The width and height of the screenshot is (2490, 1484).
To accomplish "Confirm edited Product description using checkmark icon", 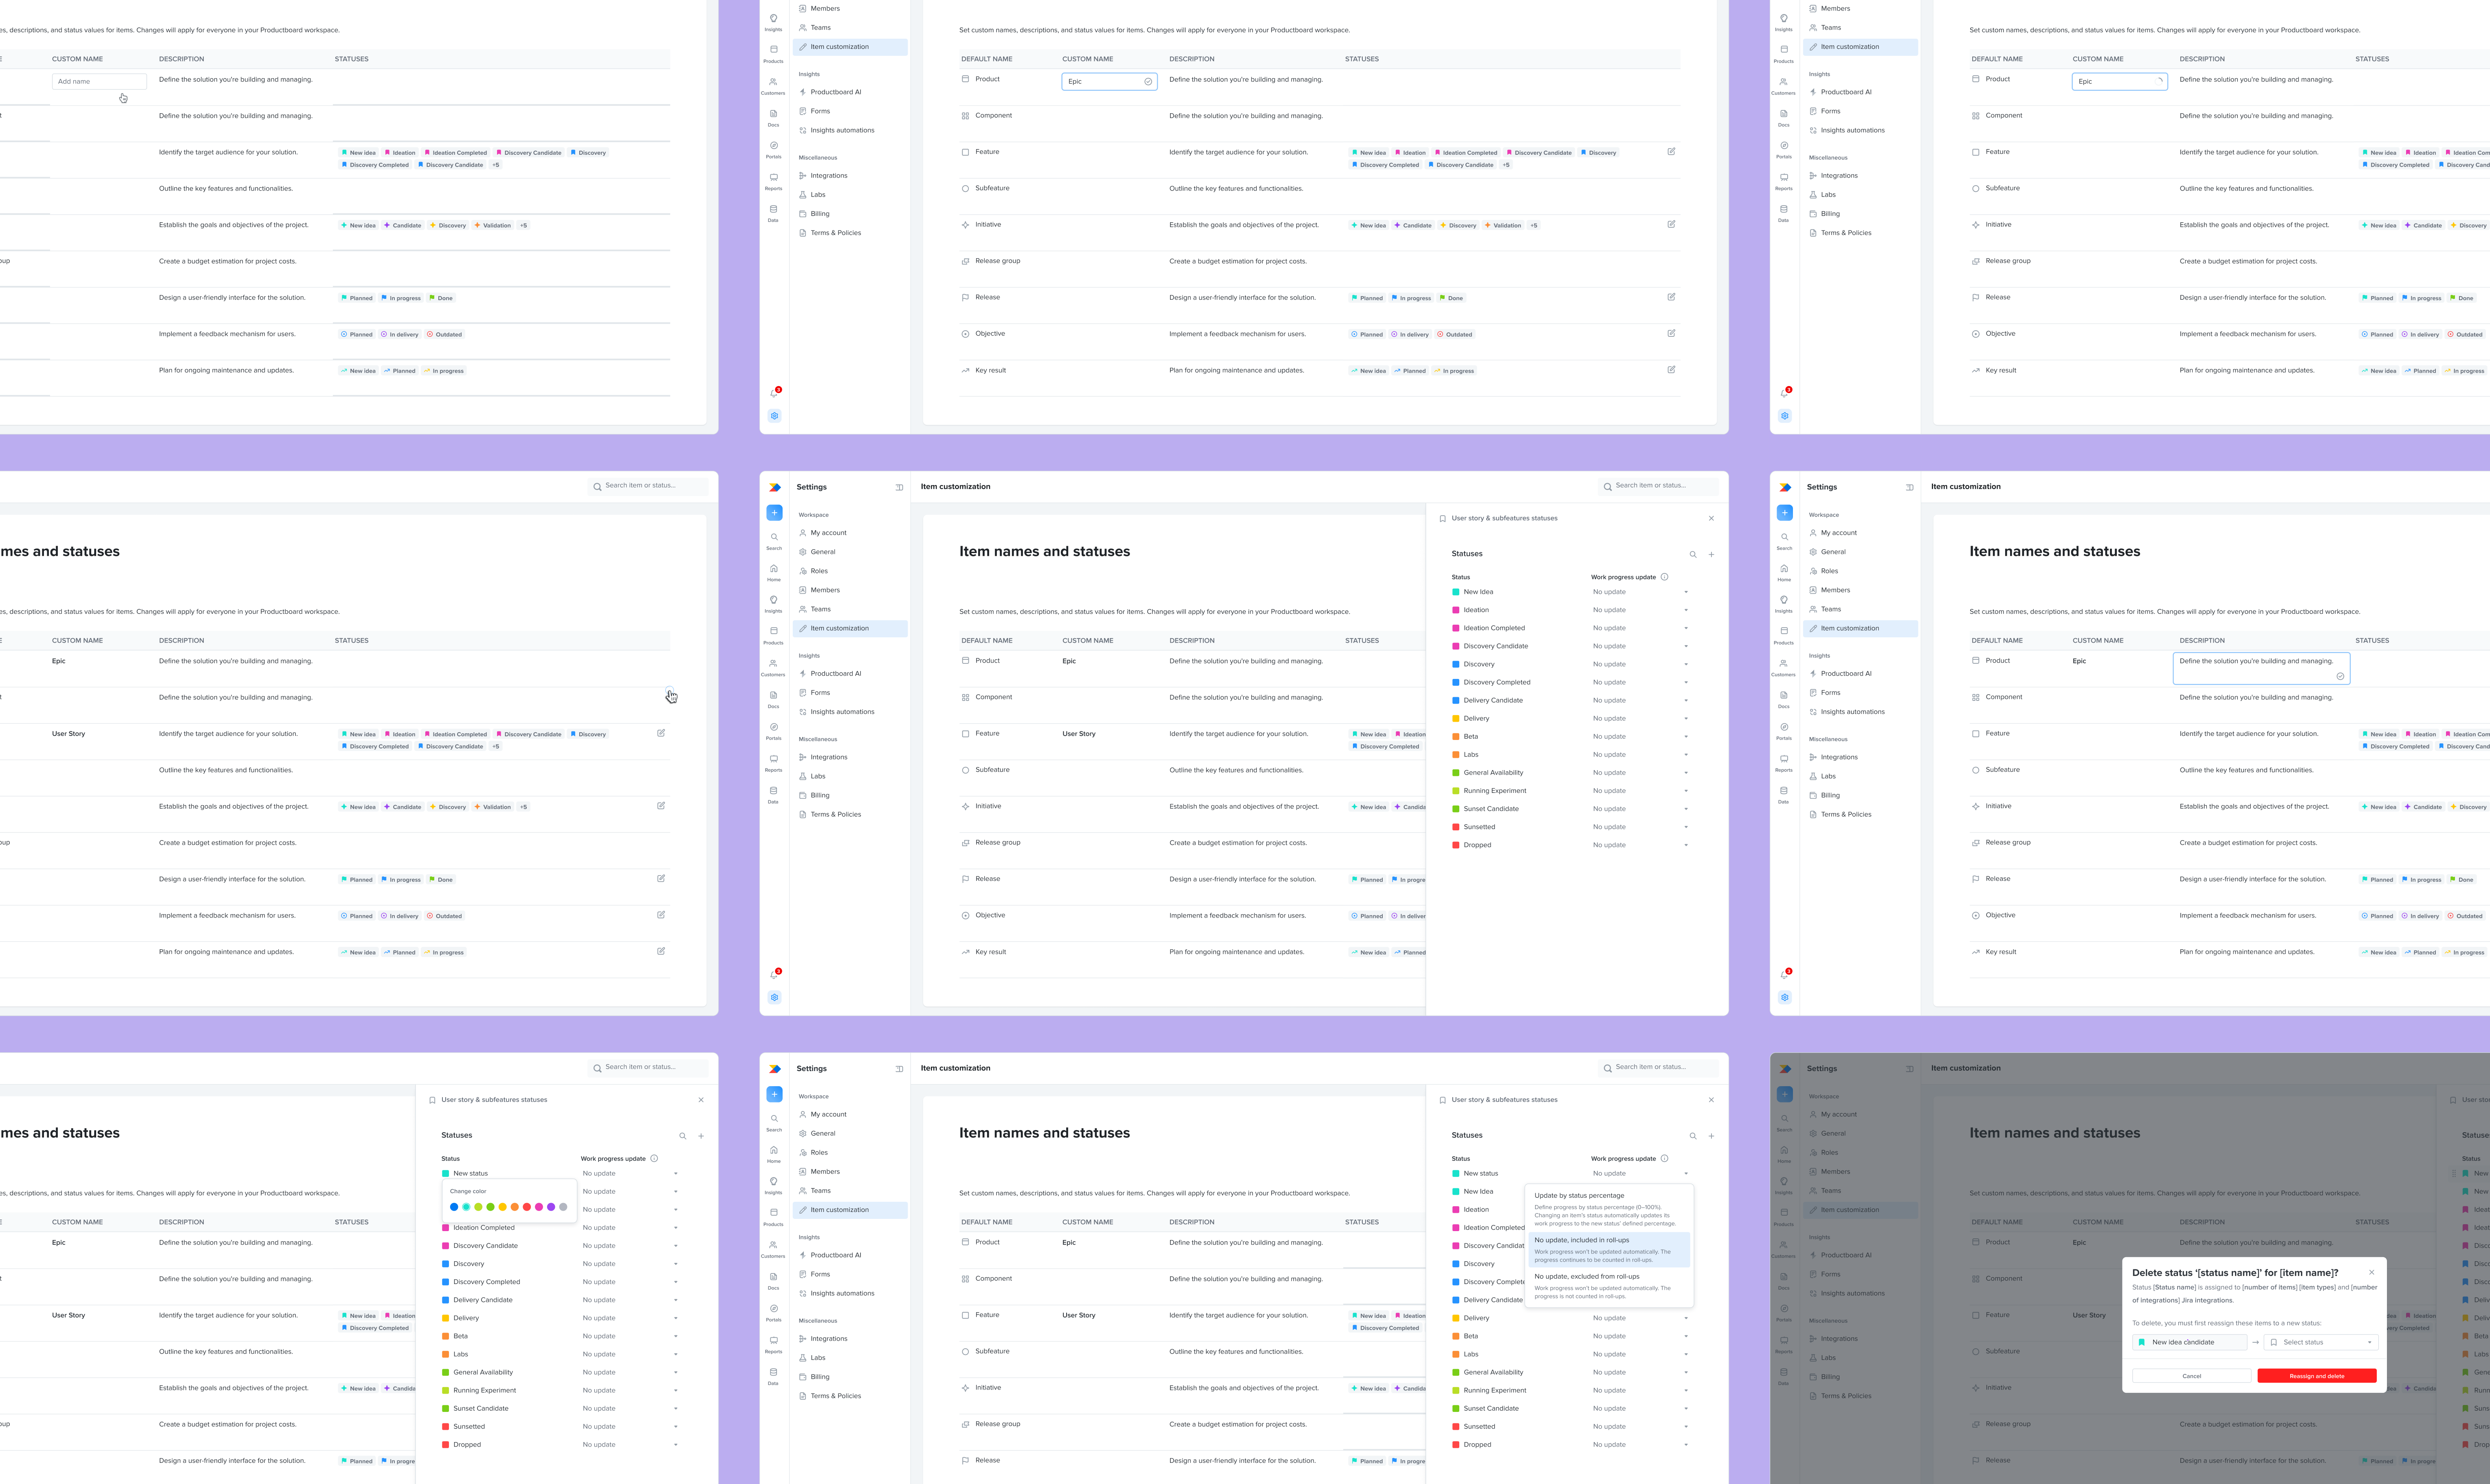I will click(x=2340, y=676).
